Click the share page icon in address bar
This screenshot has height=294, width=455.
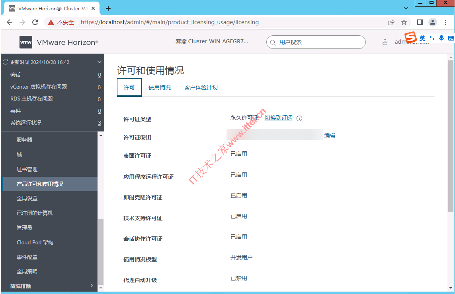pos(391,22)
